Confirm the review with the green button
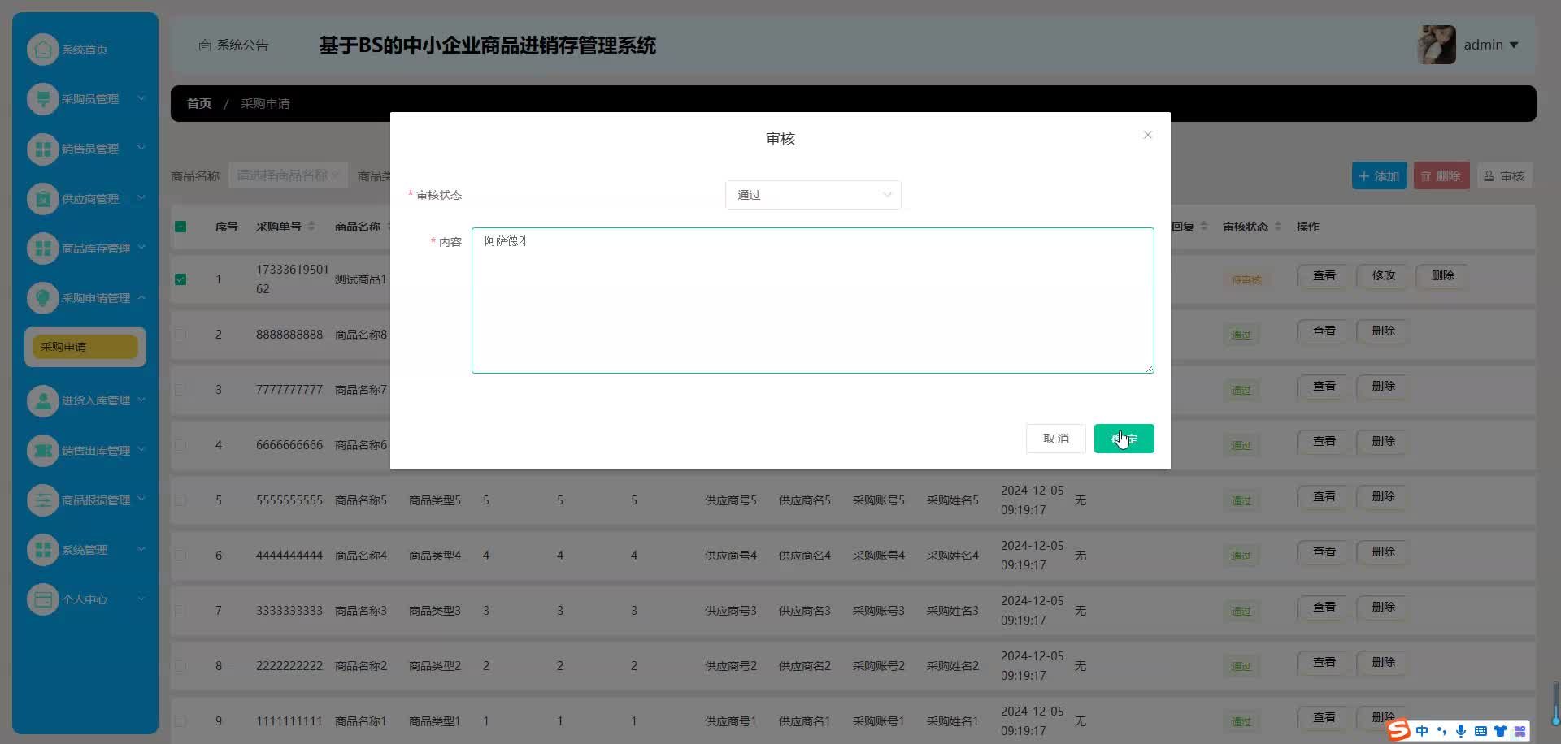 pyautogui.click(x=1124, y=439)
